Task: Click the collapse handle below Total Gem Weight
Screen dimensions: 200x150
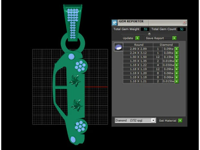Action: point(149,34)
